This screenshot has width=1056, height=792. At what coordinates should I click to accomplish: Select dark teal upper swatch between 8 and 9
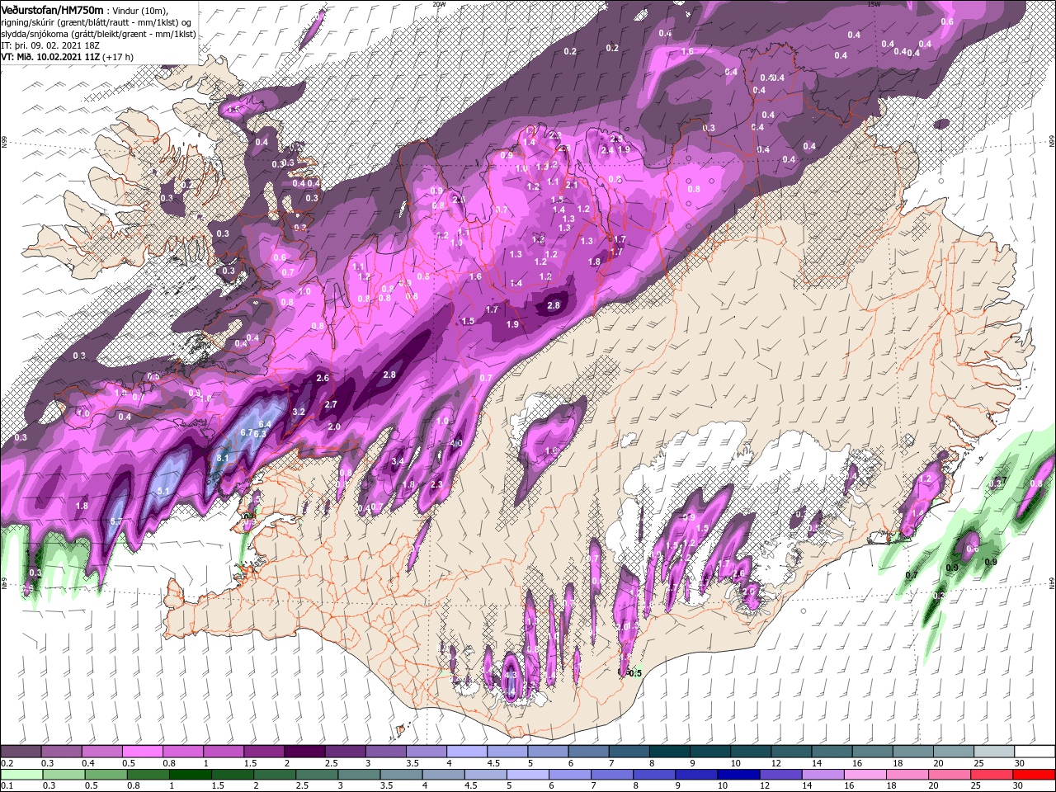click(669, 752)
